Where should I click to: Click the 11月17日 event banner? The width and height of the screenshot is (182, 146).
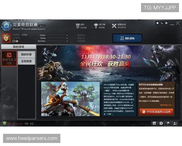click(x=109, y=63)
